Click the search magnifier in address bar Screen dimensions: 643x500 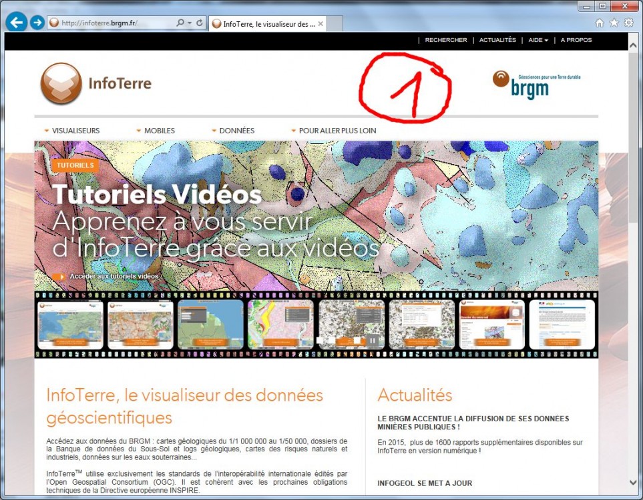[180, 23]
